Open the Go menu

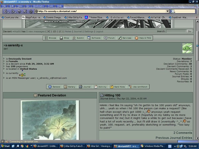coord(28,6)
